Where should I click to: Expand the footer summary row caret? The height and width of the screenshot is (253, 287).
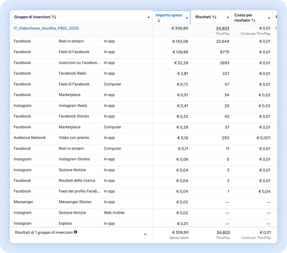145,234
